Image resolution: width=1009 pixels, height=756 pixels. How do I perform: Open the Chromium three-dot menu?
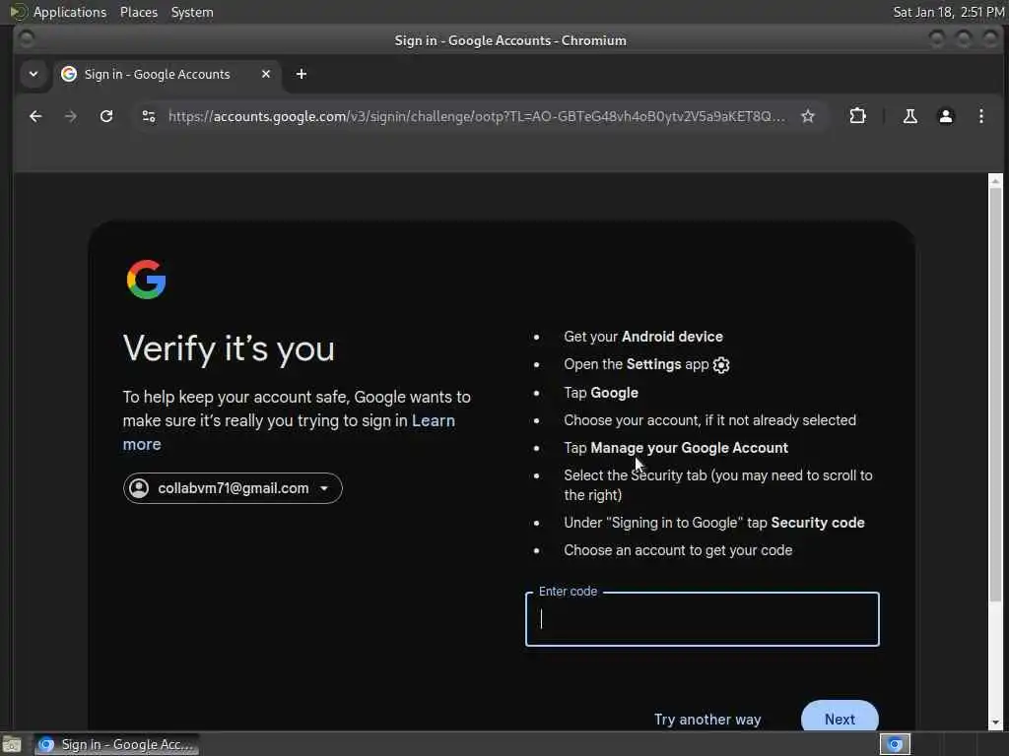click(x=980, y=116)
